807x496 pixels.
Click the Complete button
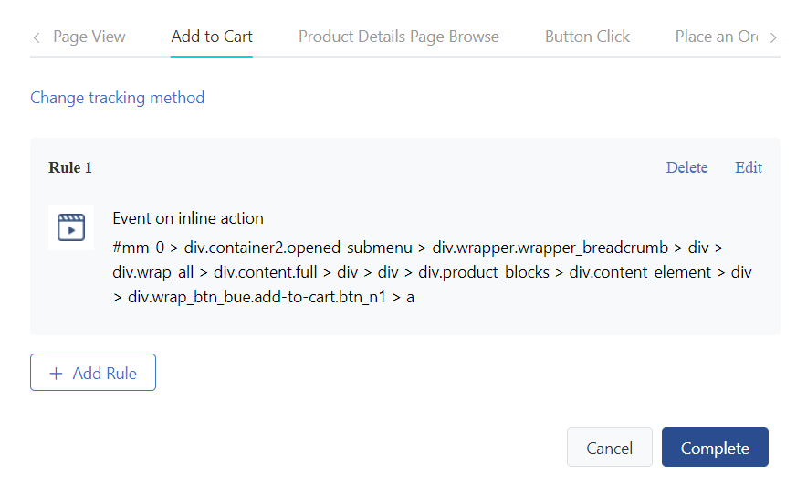coord(715,448)
